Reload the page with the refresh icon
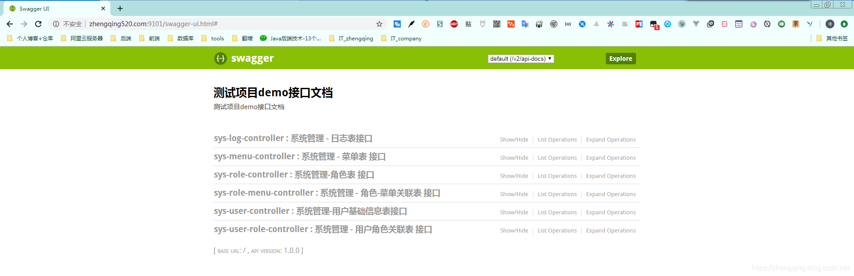 (x=38, y=24)
